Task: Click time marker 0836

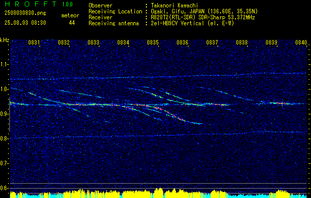Action: pyautogui.click(x=182, y=43)
